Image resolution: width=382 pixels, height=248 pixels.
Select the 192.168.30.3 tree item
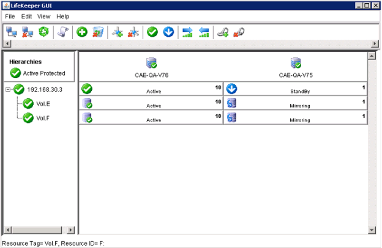coord(45,89)
